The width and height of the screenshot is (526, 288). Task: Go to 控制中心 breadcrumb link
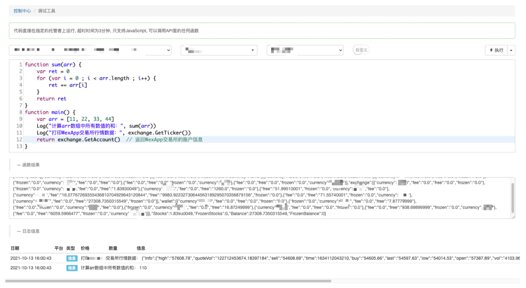click(x=22, y=11)
